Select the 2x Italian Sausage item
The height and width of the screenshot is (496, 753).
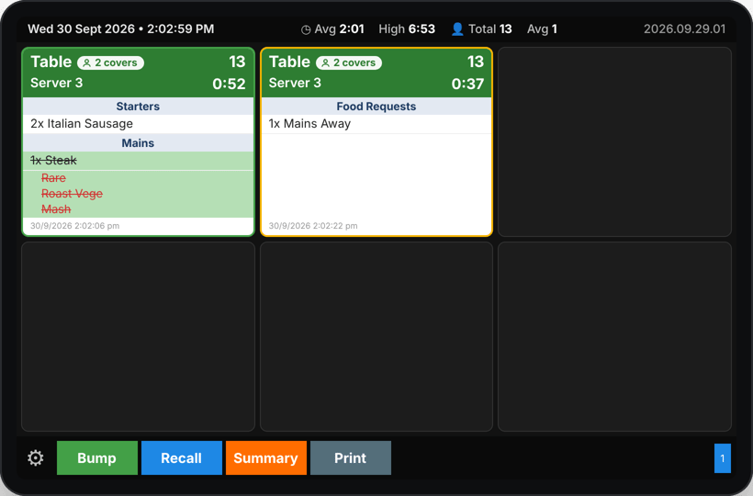[x=138, y=124]
